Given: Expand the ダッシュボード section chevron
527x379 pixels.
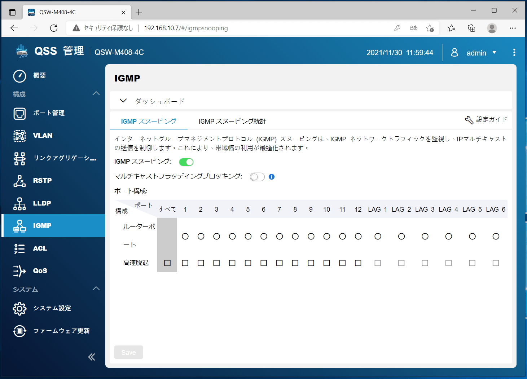Looking at the screenshot, I should coord(123,101).
